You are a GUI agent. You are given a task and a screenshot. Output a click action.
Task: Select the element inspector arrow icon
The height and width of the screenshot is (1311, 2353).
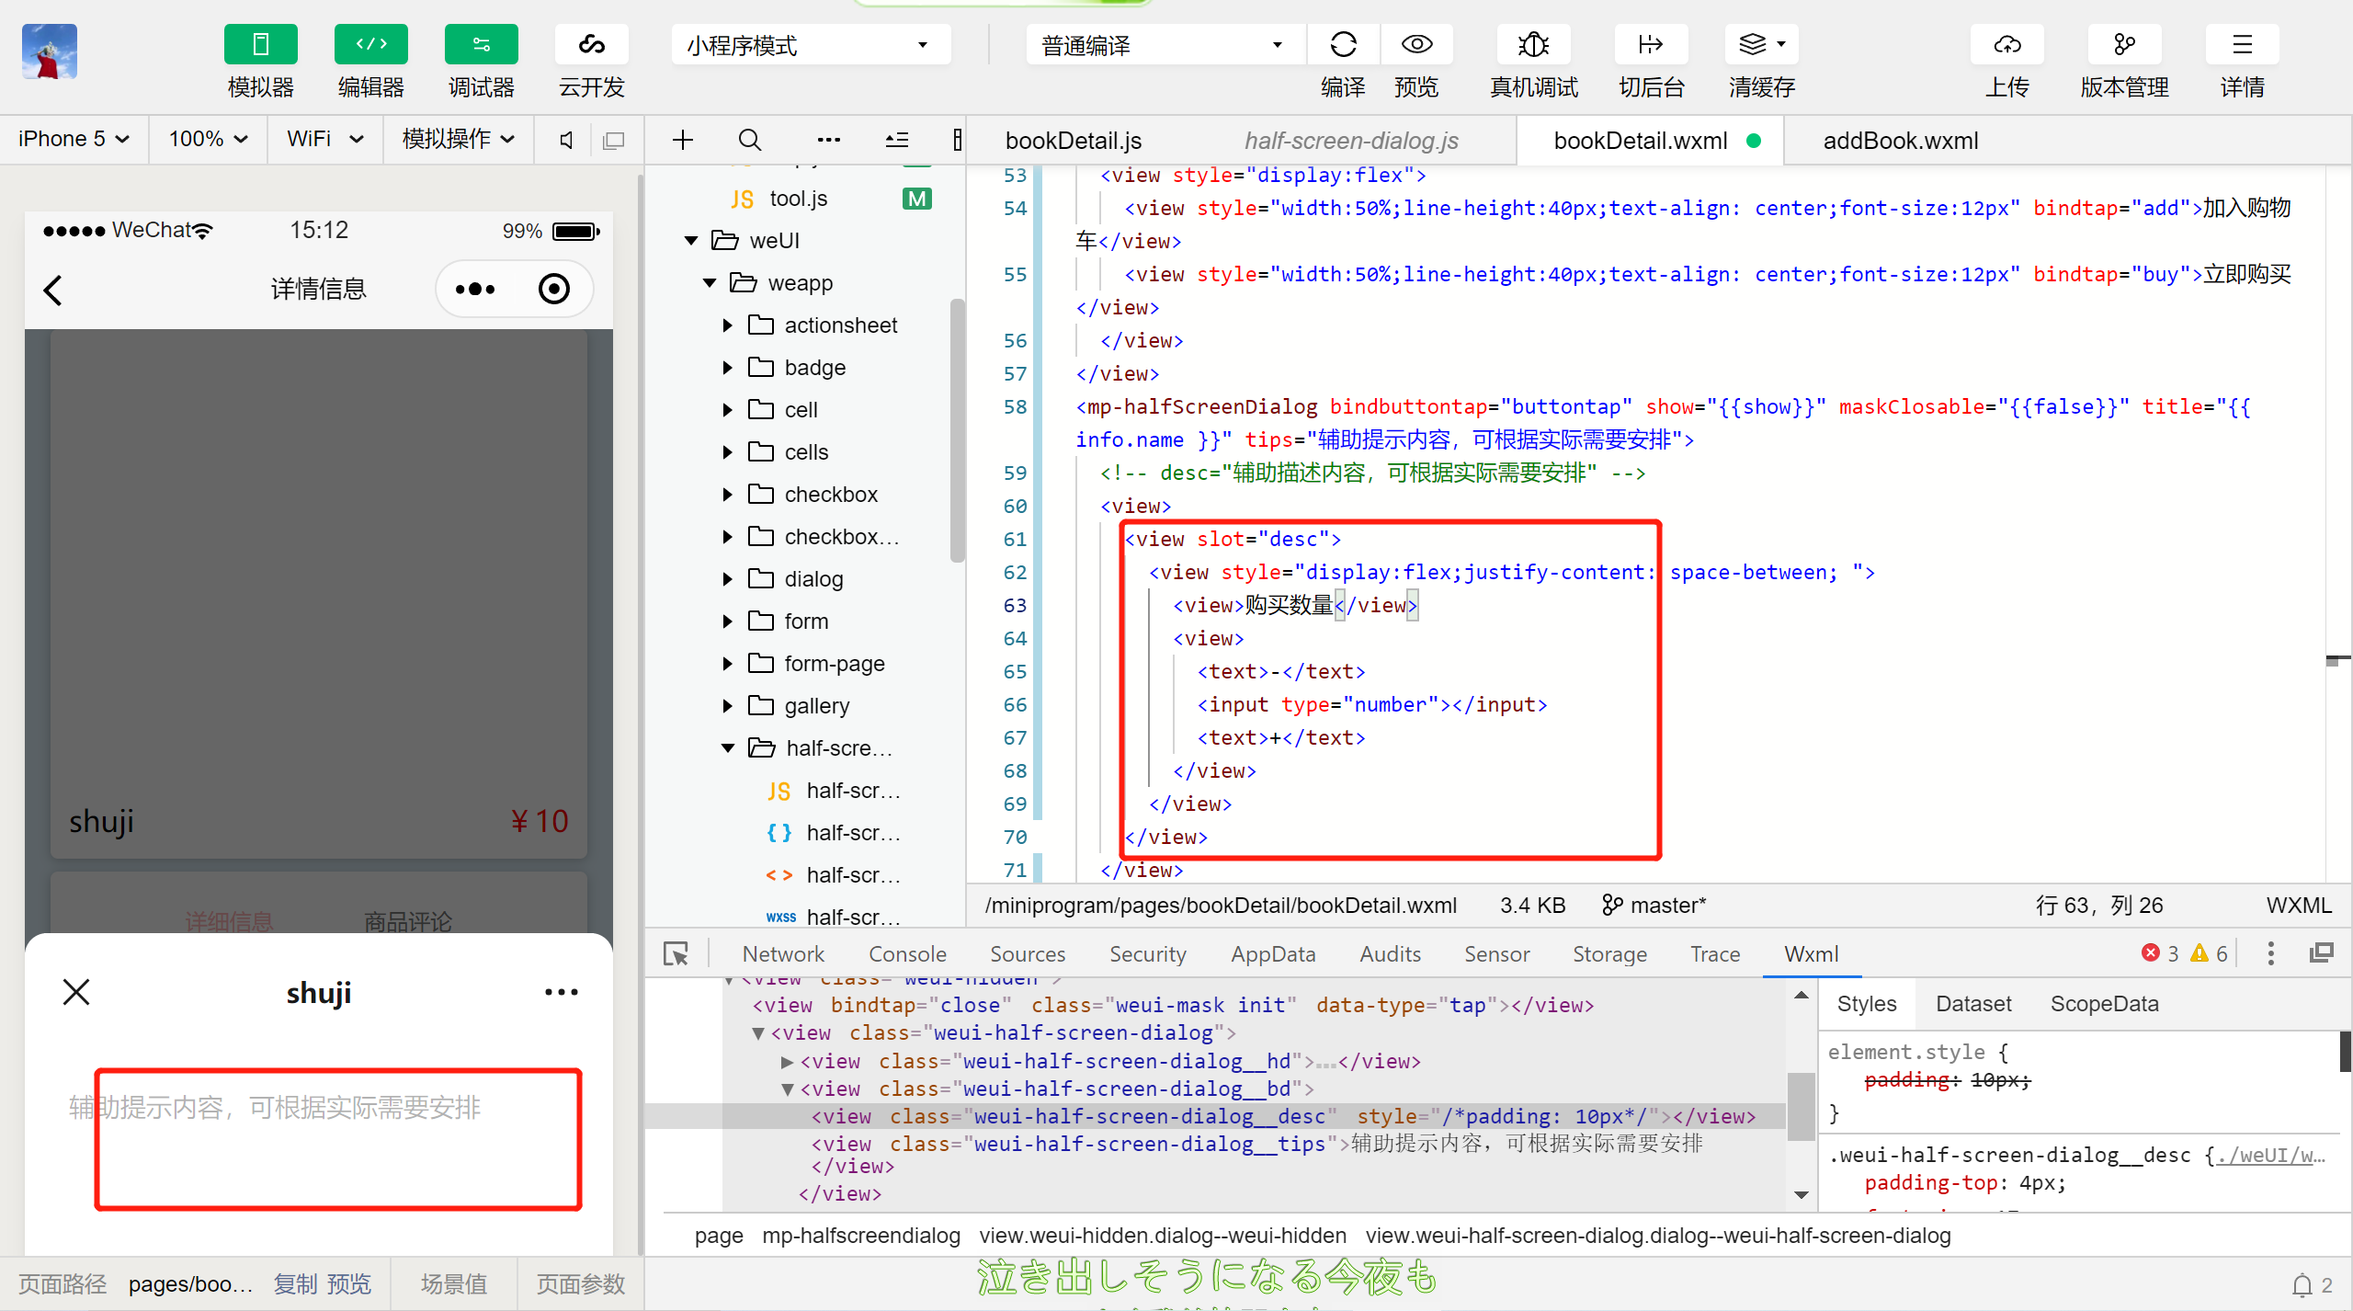pos(676,954)
